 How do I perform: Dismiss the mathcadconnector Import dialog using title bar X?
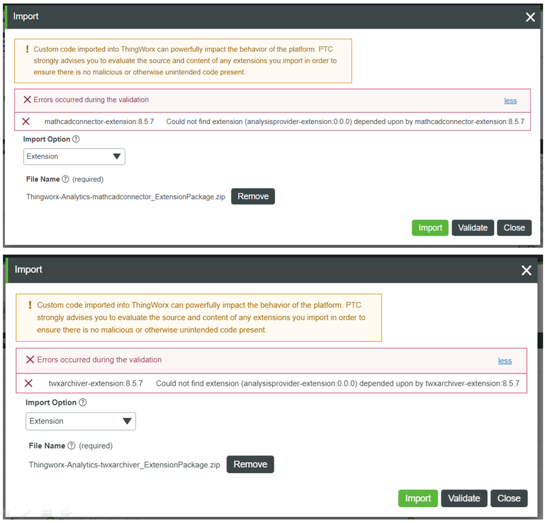[x=530, y=17]
